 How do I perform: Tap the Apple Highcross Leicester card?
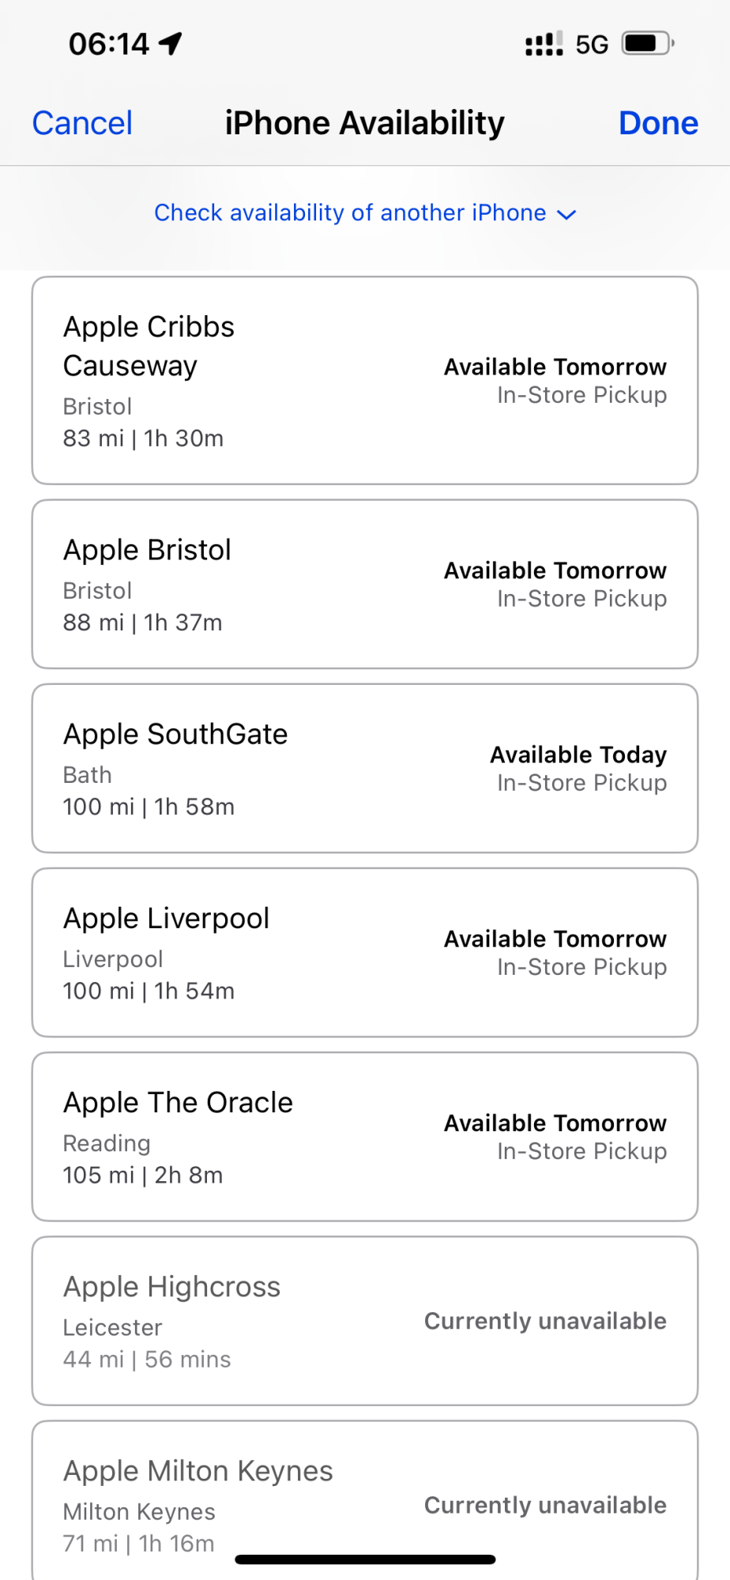pyautogui.click(x=365, y=1320)
